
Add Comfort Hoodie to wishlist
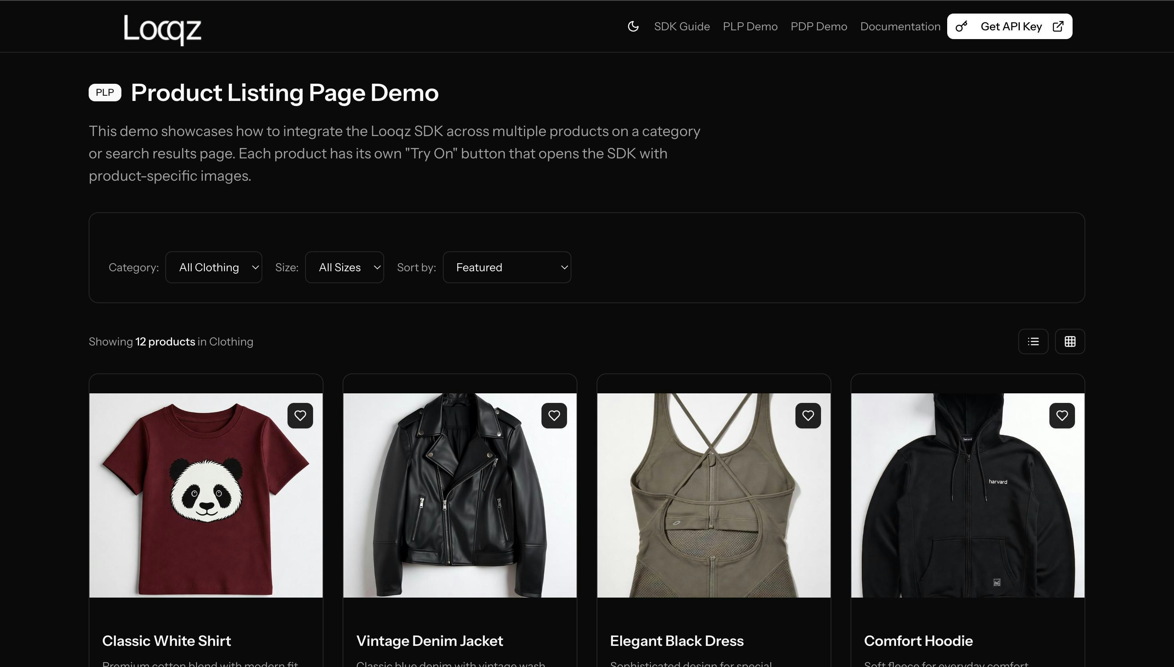[1062, 416]
